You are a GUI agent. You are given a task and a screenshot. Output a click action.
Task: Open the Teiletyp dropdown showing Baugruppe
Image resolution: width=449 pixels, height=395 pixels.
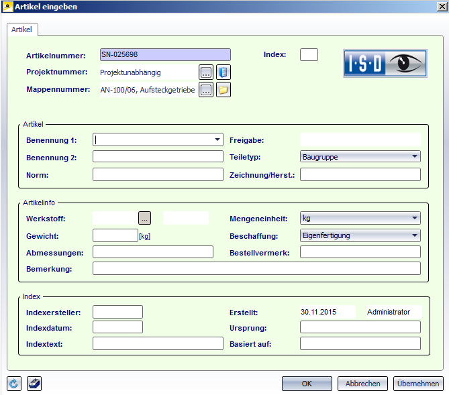coord(415,157)
